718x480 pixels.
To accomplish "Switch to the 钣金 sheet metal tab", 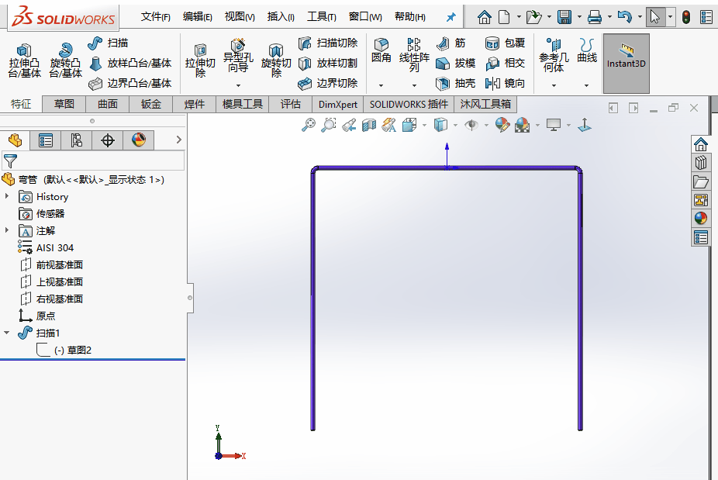I will coord(151,104).
